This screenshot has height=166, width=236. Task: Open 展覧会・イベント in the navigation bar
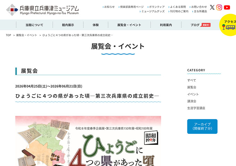click(x=129, y=25)
